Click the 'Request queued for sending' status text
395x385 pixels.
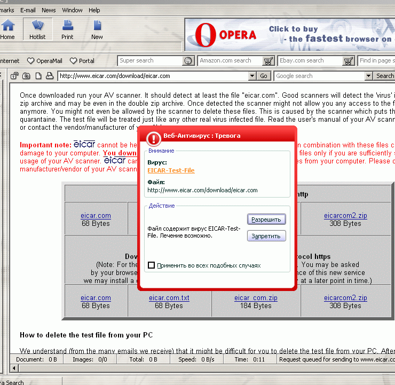click(337, 359)
